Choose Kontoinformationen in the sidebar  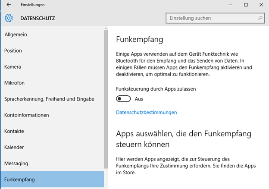tap(52, 115)
